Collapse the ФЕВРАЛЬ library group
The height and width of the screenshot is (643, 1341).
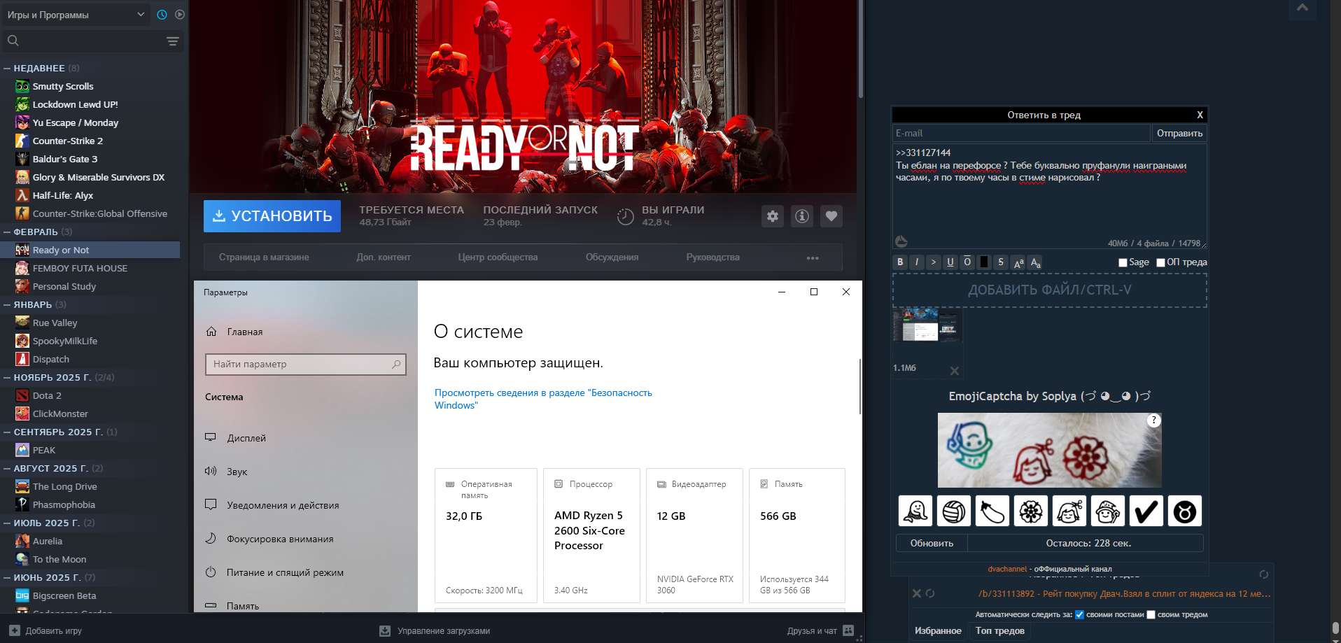click(x=7, y=232)
